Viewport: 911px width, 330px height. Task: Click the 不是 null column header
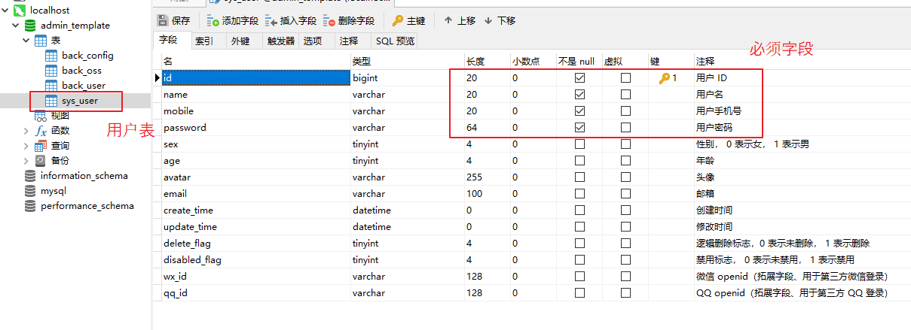point(579,61)
